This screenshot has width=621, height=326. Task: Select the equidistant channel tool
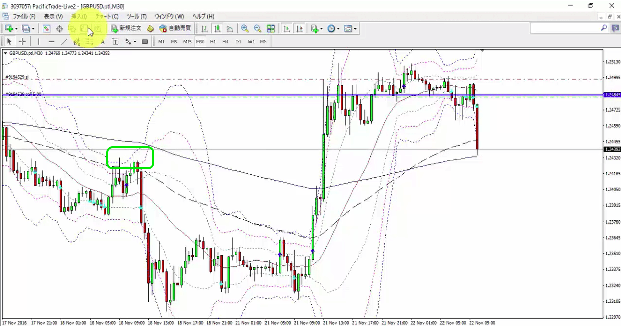coord(77,41)
